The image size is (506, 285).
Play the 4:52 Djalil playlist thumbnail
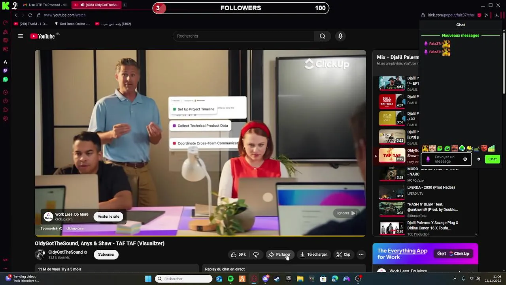coord(392,83)
